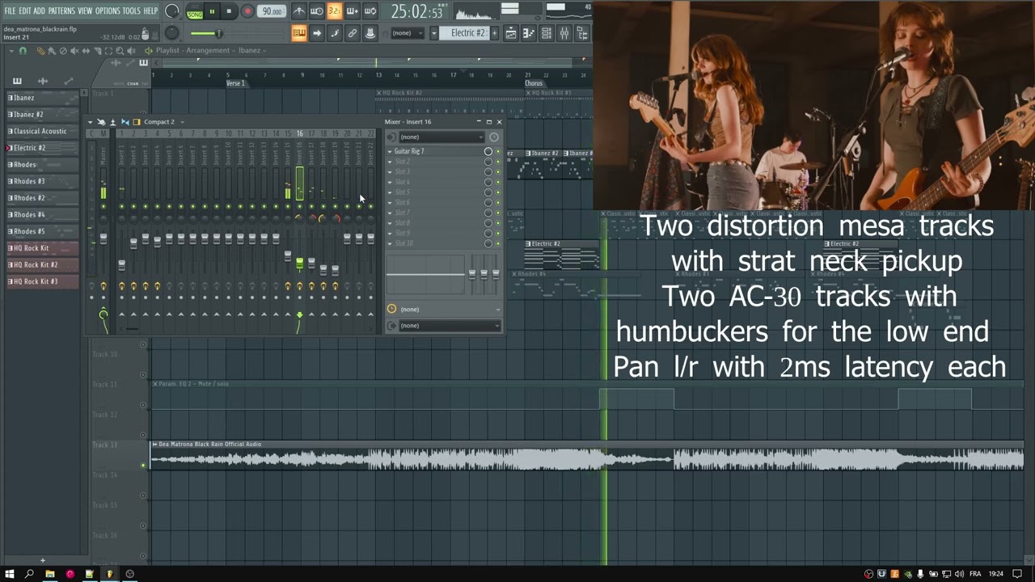Toggle Guitar Rig 7 effect slot enable LED

click(497, 151)
